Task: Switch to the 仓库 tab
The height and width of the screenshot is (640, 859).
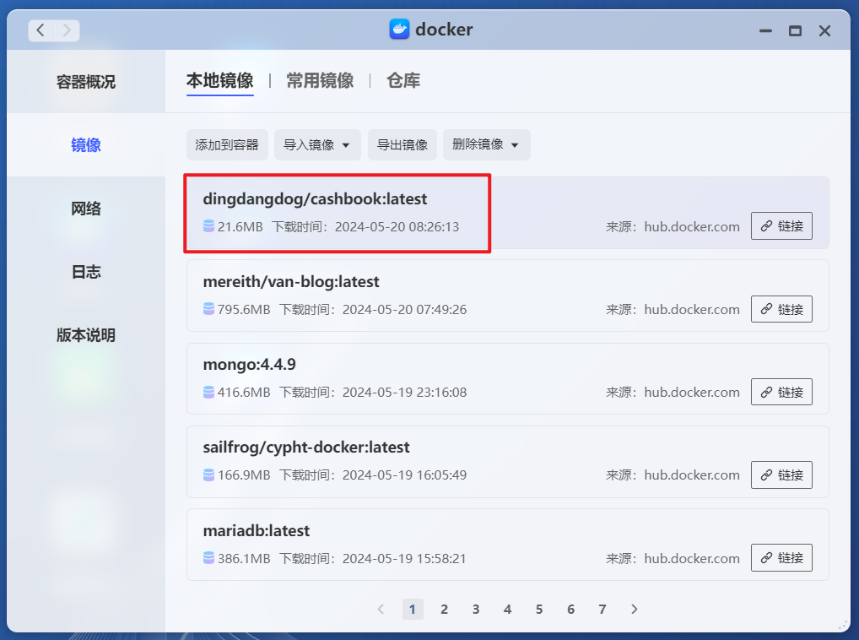Action: 403,80
